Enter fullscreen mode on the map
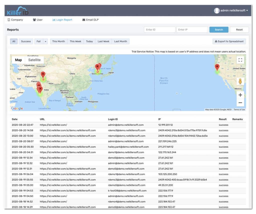This screenshot has width=256, height=214. pyautogui.click(x=240, y=60)
